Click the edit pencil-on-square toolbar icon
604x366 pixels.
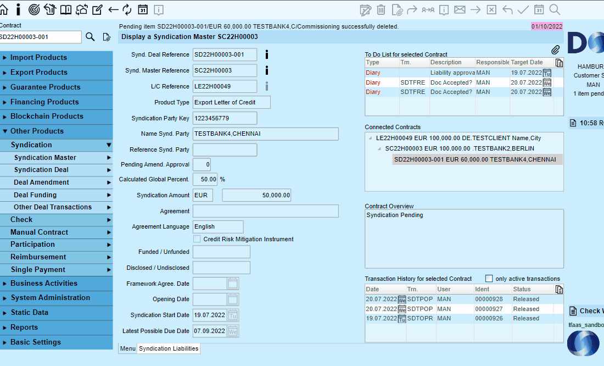97,9
